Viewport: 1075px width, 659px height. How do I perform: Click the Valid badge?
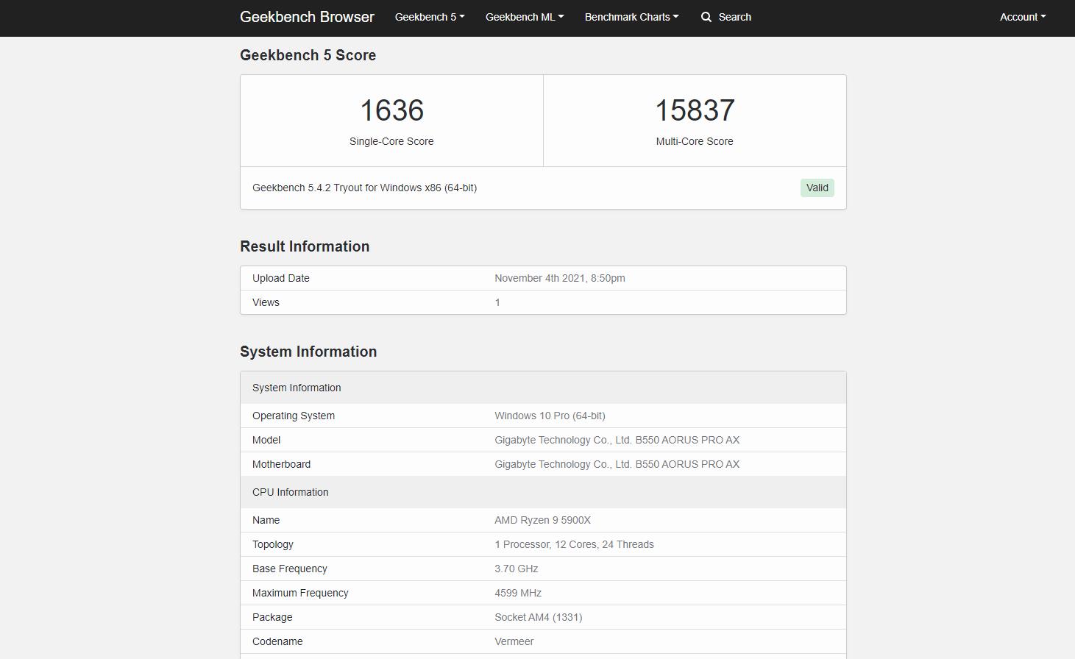click(x=817, y=188)
